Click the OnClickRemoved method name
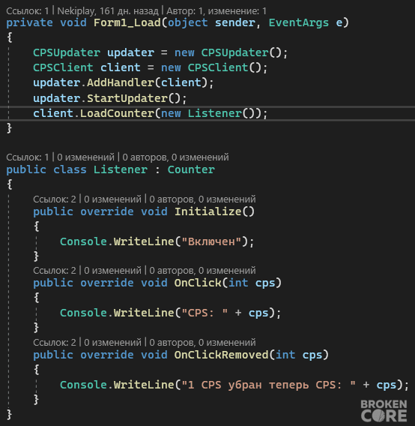Image resolution: width=415 pixels, height=426 pixels. (x=221, y=355)
